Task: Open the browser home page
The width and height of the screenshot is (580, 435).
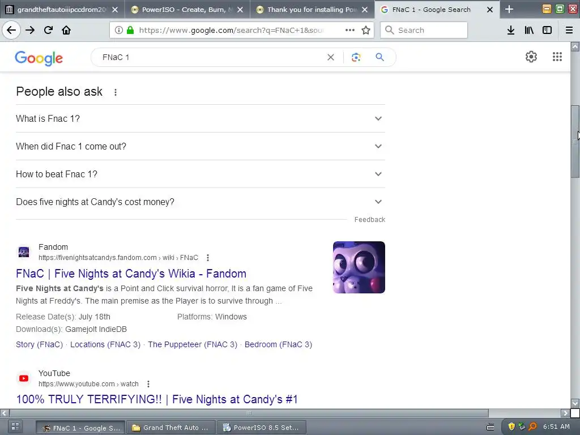Action: (66, 30)
